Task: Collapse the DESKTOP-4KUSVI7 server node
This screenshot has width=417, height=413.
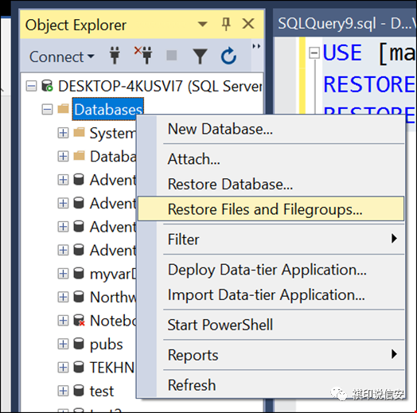Action: click(x=31, y=86)
